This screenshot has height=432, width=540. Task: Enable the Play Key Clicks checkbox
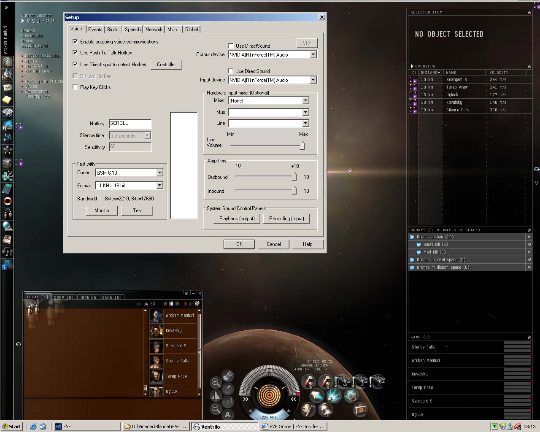tap(75, 87)
